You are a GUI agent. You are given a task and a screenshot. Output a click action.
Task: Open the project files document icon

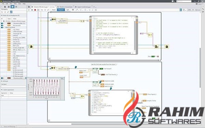(5, 7)
